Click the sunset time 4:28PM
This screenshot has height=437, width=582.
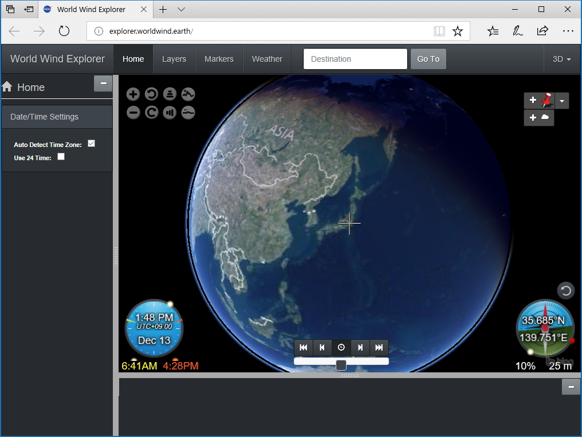(180, 366)
